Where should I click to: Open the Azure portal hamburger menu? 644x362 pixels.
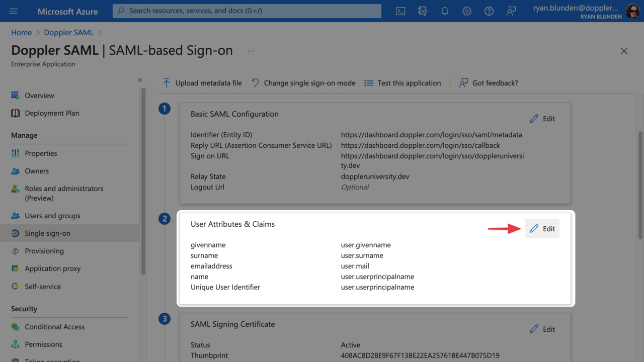click(14, 11)
